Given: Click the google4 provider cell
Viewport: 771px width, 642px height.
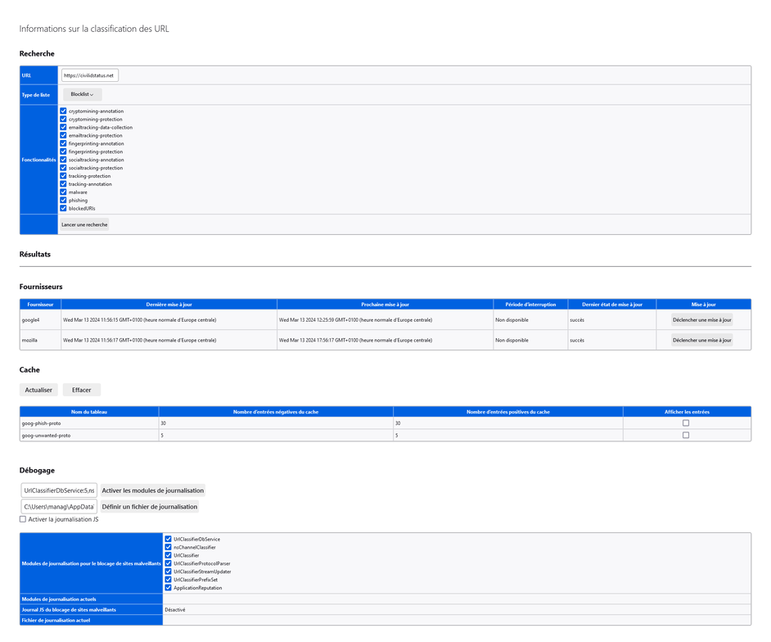Looking at the screenshot, I should pyautogui.click(x=40, y=319).
